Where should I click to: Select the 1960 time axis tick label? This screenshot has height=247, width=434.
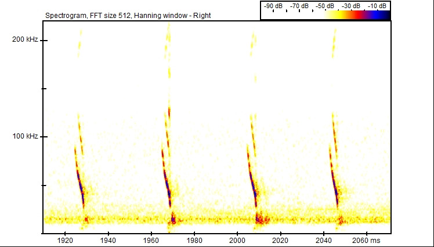pos(151,239)
